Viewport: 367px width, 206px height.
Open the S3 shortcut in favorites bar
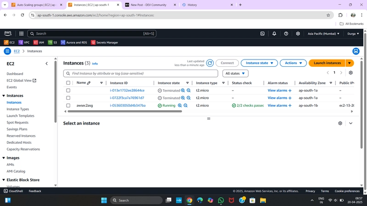coord(52,43)
